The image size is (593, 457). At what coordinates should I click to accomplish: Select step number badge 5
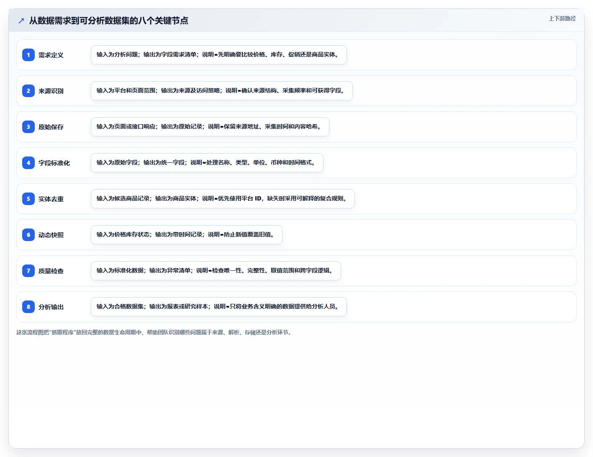[28, 199]
